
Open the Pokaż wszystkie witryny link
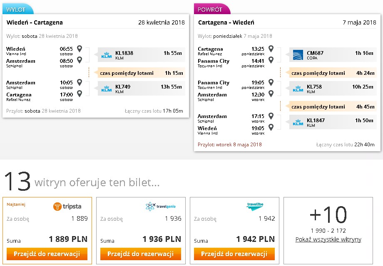328,239
